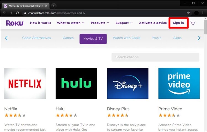The image size is (207, 132).
Task: Click the Netflix star rating
Action: pos(15,115)
